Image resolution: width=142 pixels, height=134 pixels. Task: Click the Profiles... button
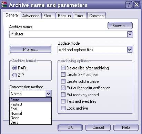[x=30, y=49]
